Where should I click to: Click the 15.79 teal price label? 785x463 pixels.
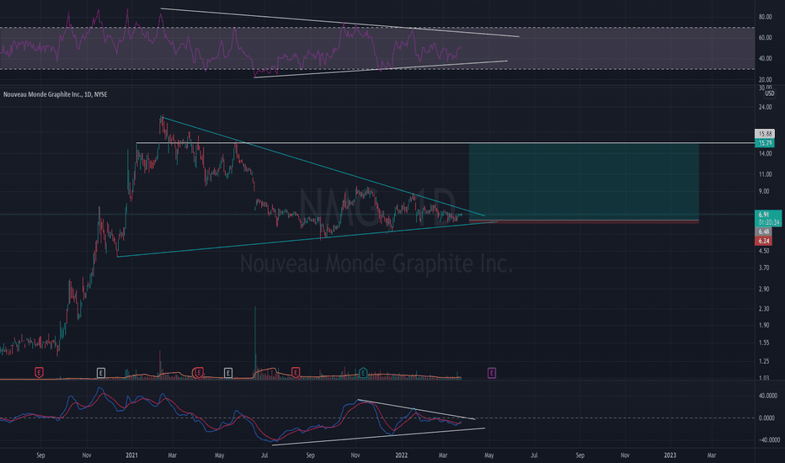pyautogui.click(x=765, y=143)
